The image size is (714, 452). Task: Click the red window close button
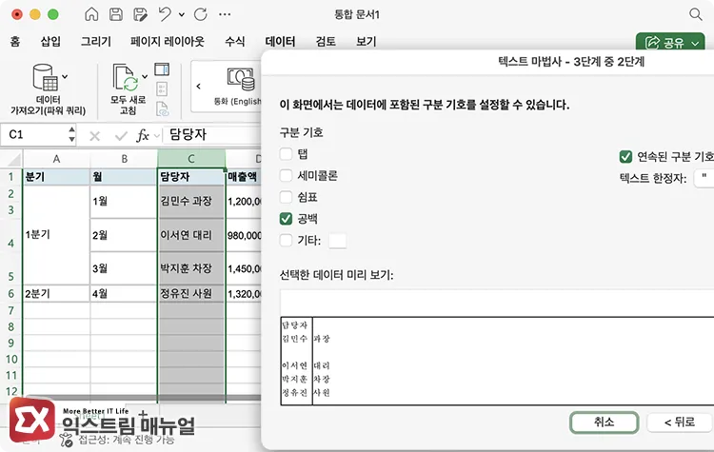17,14
